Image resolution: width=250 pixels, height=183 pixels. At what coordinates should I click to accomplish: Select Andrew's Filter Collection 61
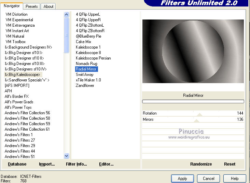coord(27,129)
